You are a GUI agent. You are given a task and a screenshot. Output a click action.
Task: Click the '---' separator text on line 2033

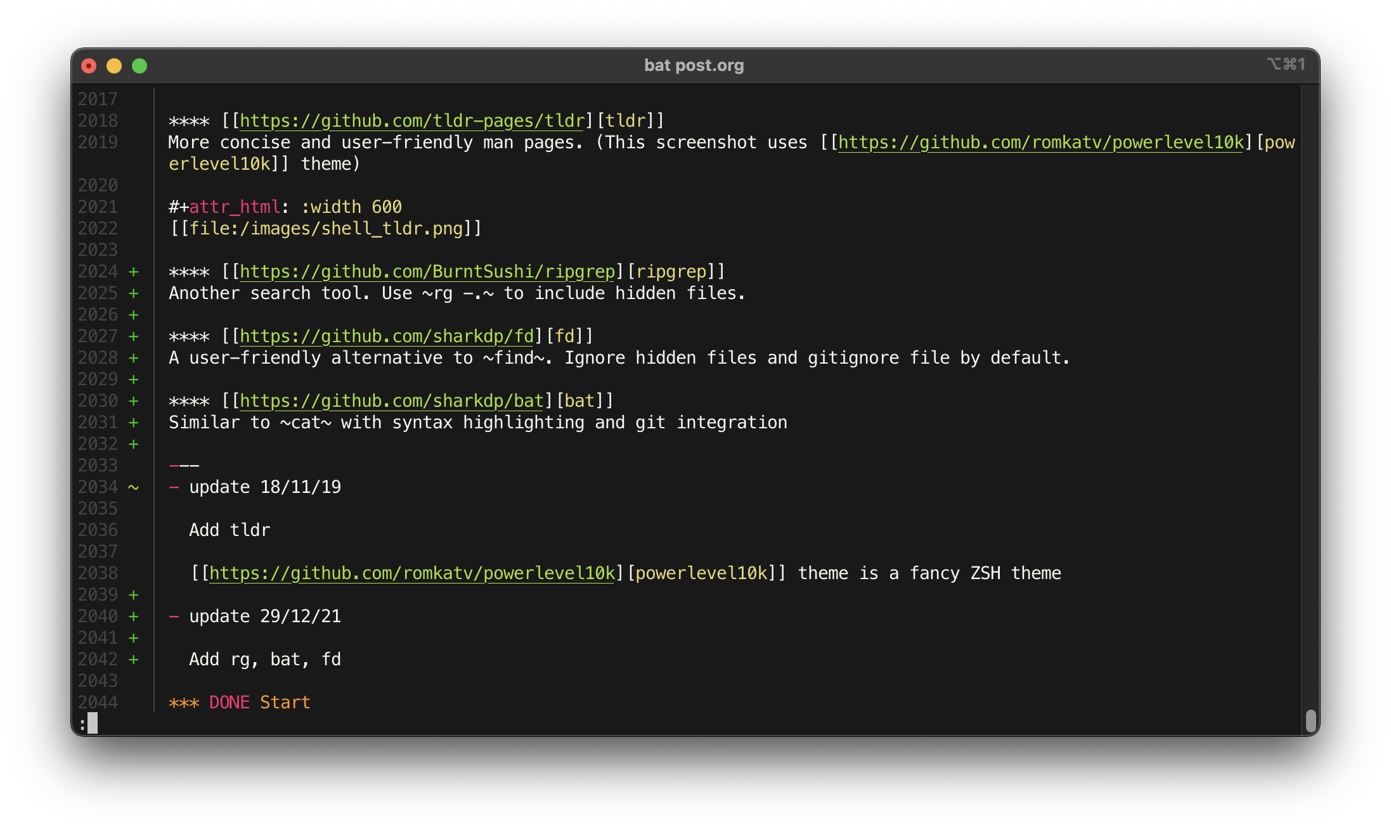184,466
